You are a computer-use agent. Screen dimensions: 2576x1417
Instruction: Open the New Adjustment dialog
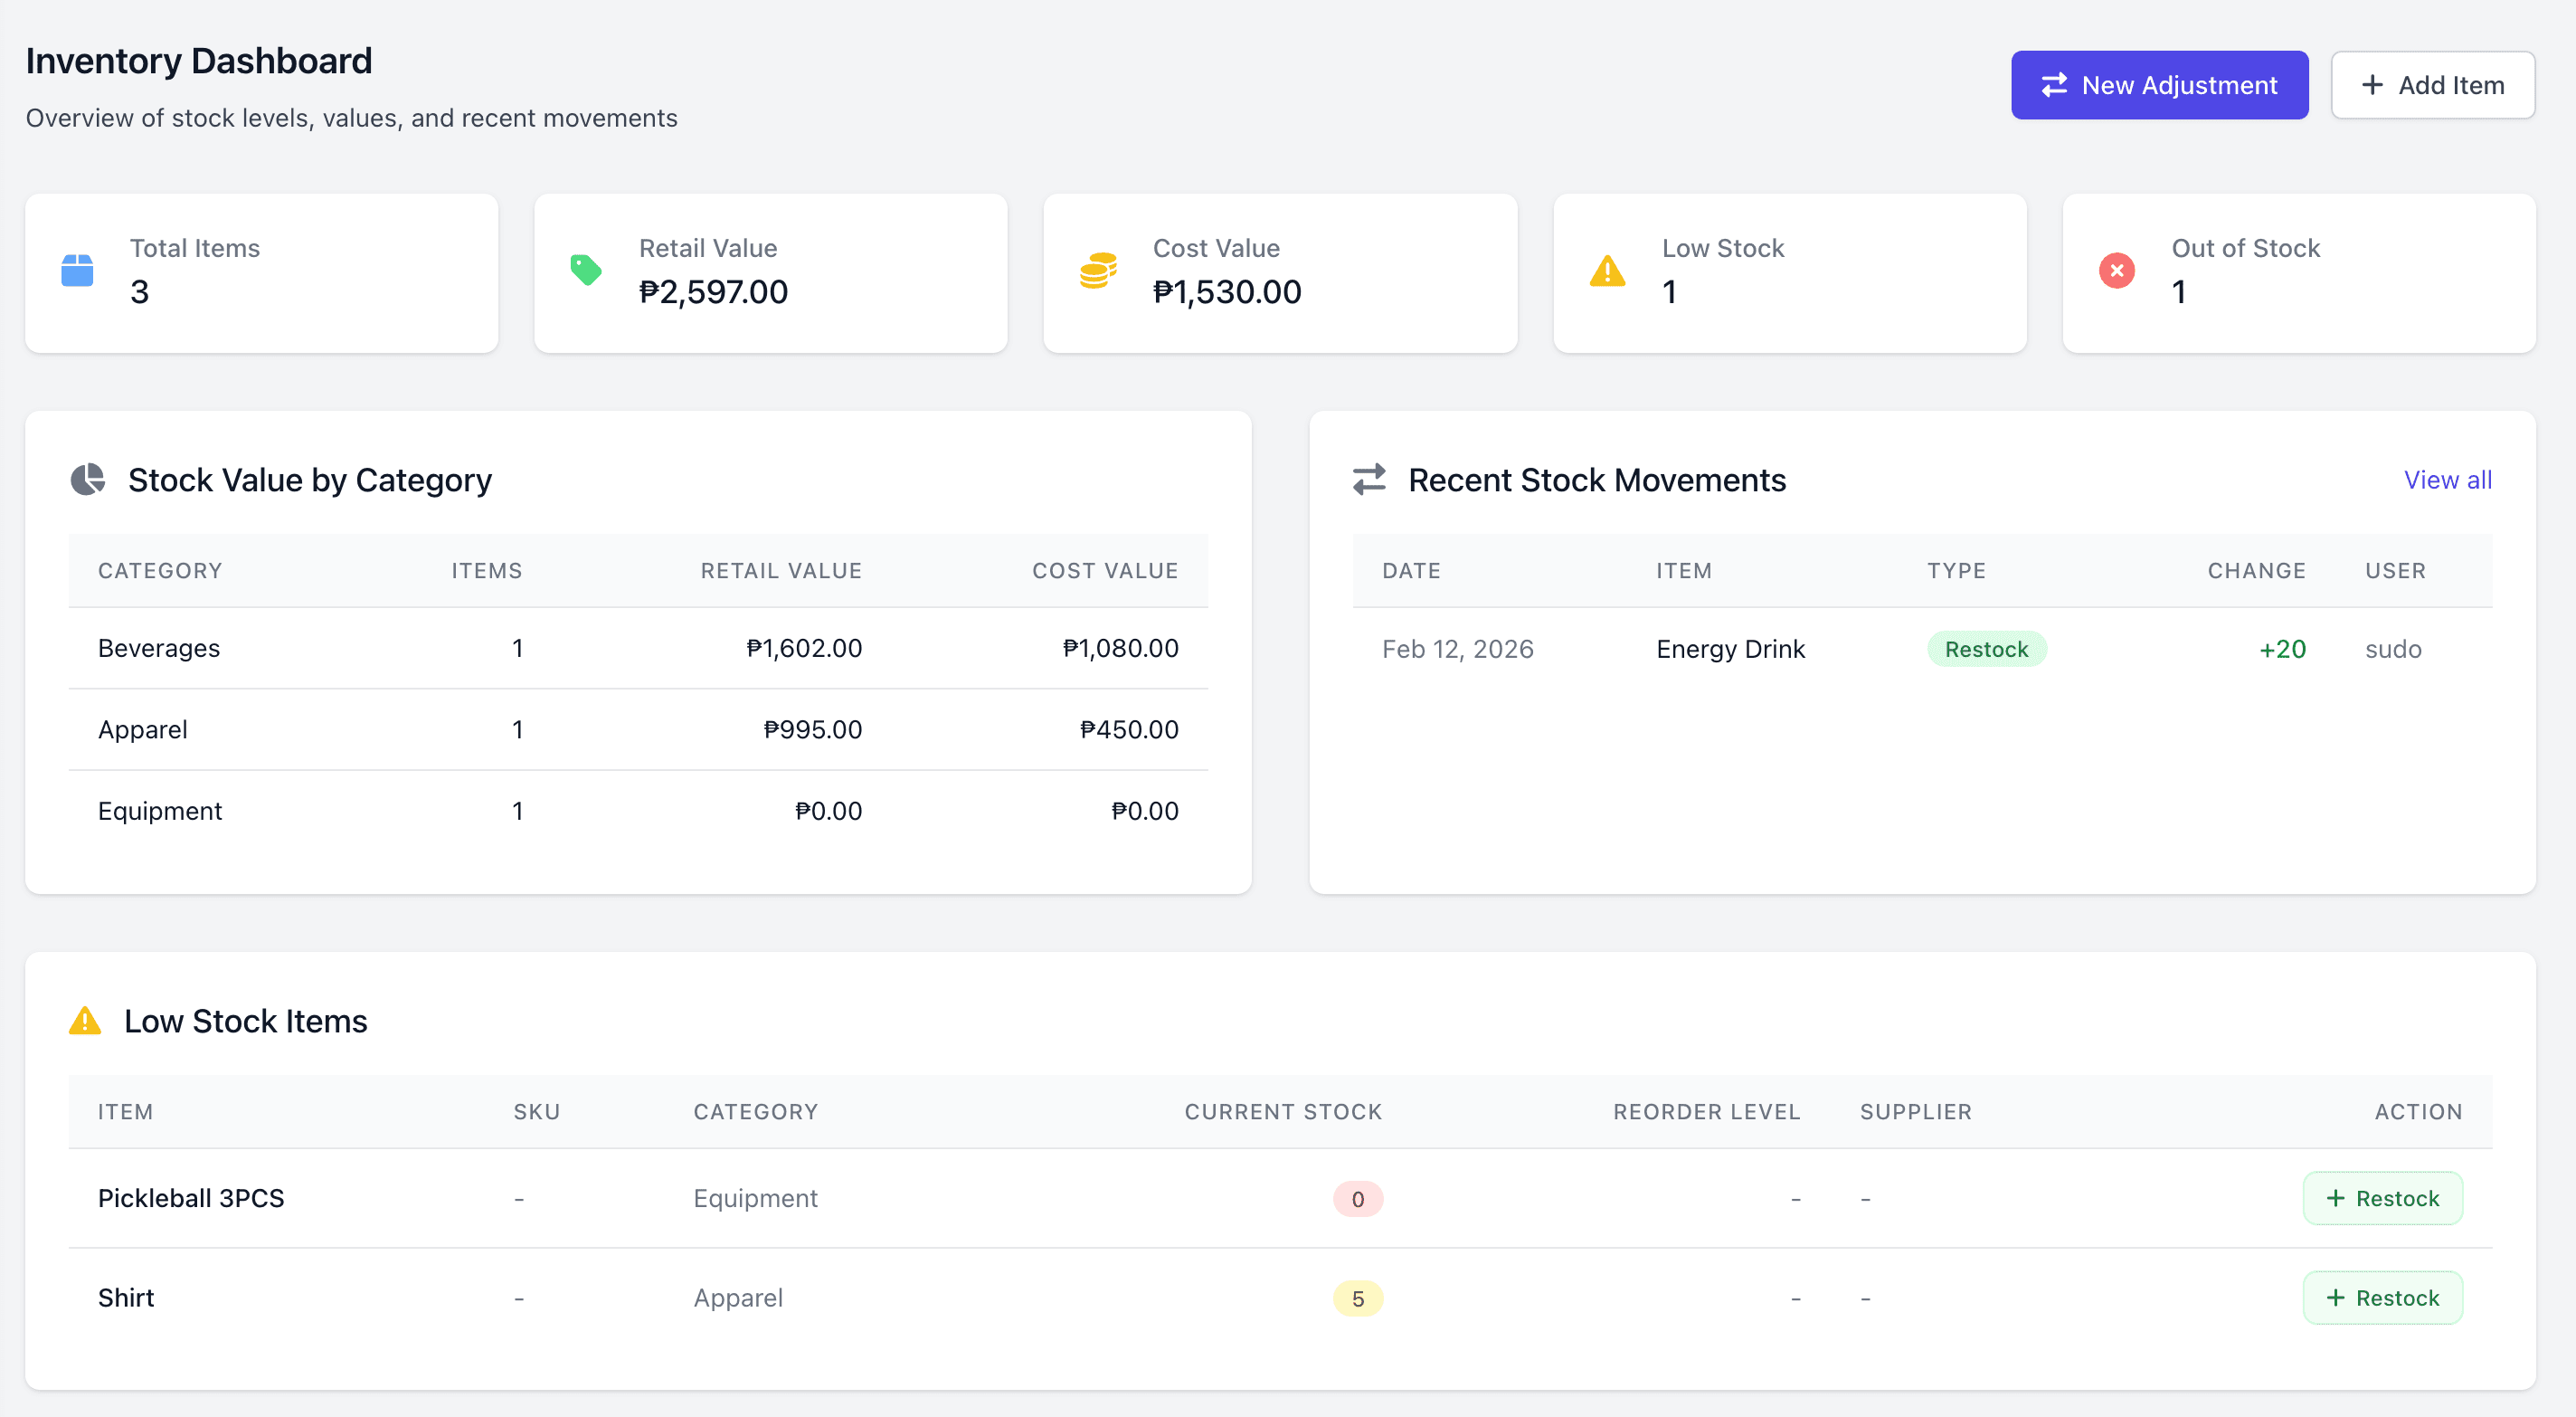(x=2159, y=84)
